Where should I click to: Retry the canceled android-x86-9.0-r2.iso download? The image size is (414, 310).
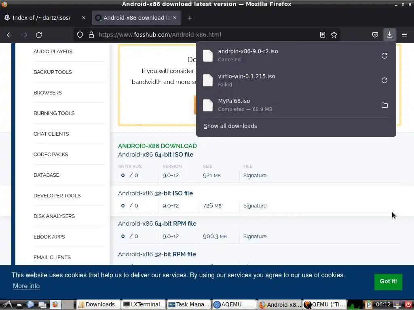click(384, 56)
